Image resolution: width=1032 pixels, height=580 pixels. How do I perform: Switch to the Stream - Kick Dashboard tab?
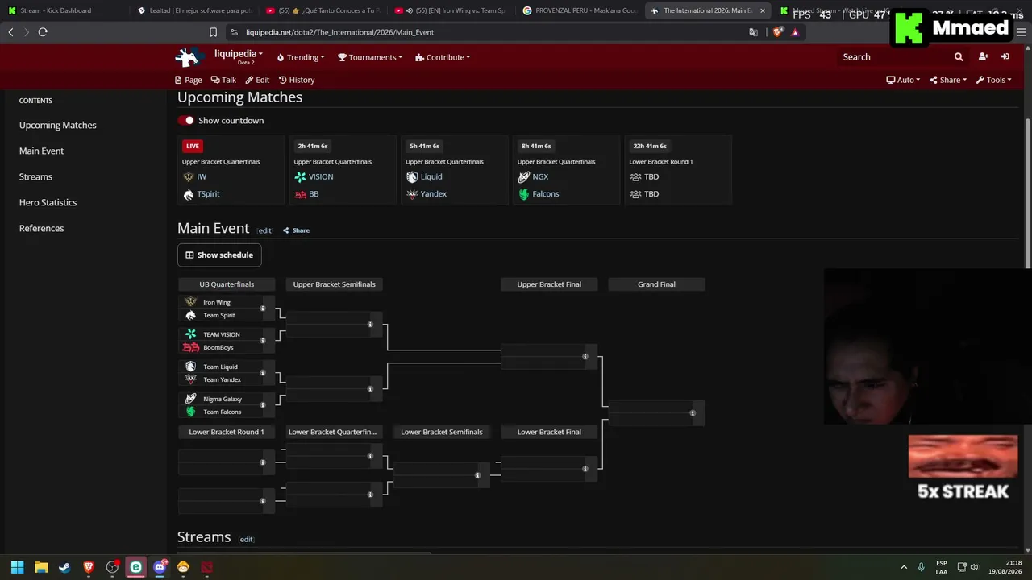coord(55,10)
